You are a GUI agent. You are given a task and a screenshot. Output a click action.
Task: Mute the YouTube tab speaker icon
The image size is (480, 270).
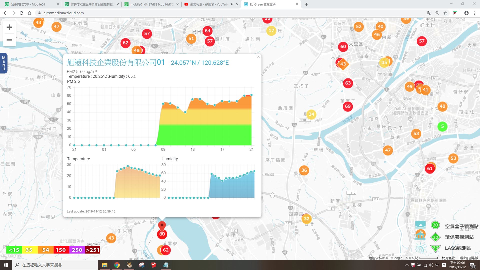(232, 4)
